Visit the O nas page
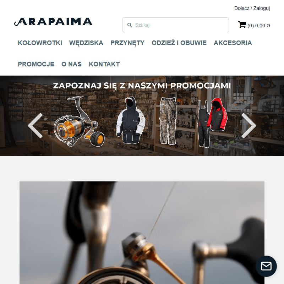284x284 pixels. click(72, 64)
